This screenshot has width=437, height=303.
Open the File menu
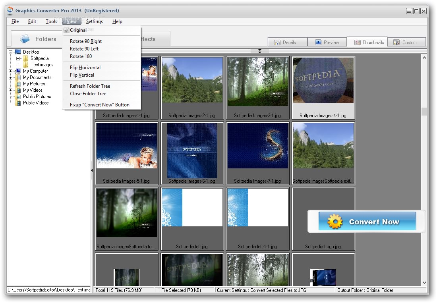tap(15, 21)
